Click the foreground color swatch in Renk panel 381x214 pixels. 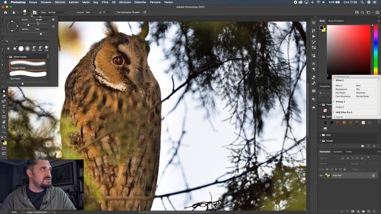click(321, 27)
